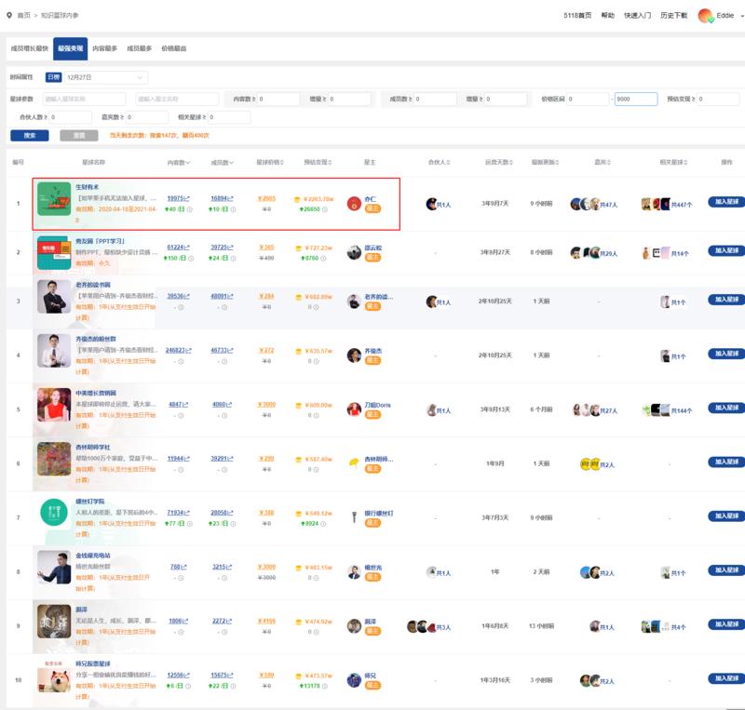Viewport: 745px width, 710px height.
Task: Select the 日榜 time attribute option
Action: 53,77
